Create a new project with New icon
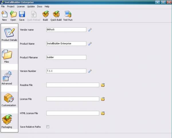 pyautogui.click(x=4, y=16)
